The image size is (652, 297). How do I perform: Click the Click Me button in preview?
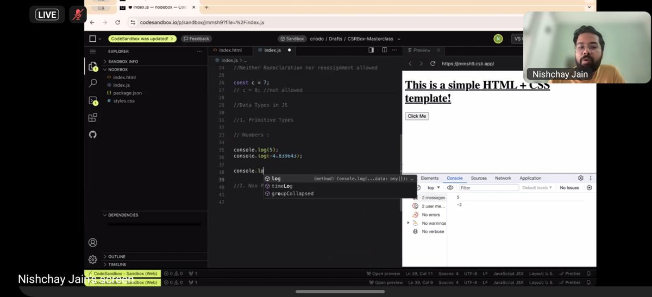[417, 116]
